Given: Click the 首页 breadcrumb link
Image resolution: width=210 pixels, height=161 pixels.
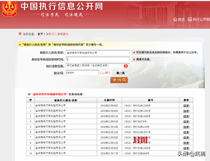Looking at the screenshot, I should point(40,34).
